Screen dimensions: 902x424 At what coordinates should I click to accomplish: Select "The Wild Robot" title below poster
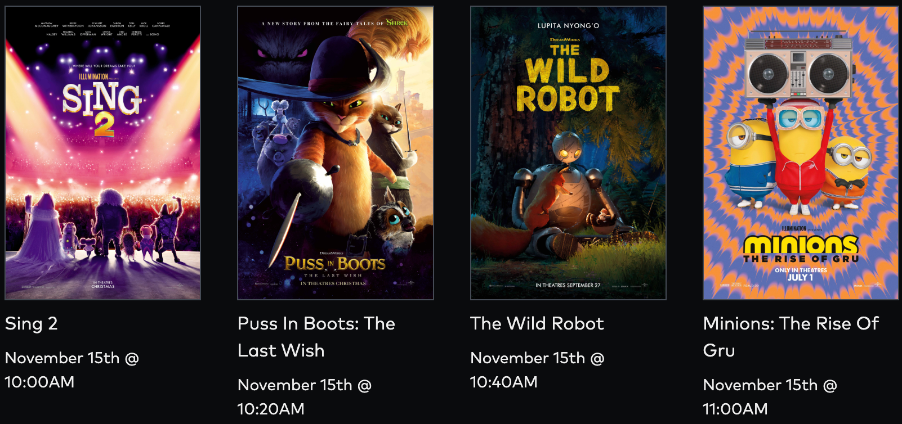point(537,324)
